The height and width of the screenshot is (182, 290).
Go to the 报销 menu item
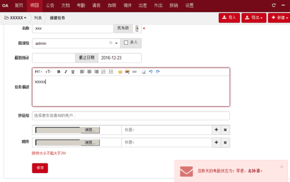(173, 6)
